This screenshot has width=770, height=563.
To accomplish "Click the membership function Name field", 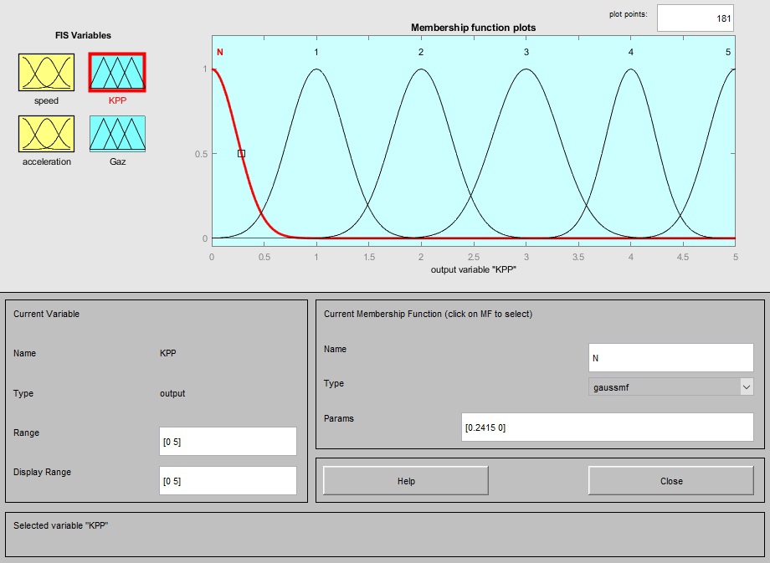I will coord(670,357).
